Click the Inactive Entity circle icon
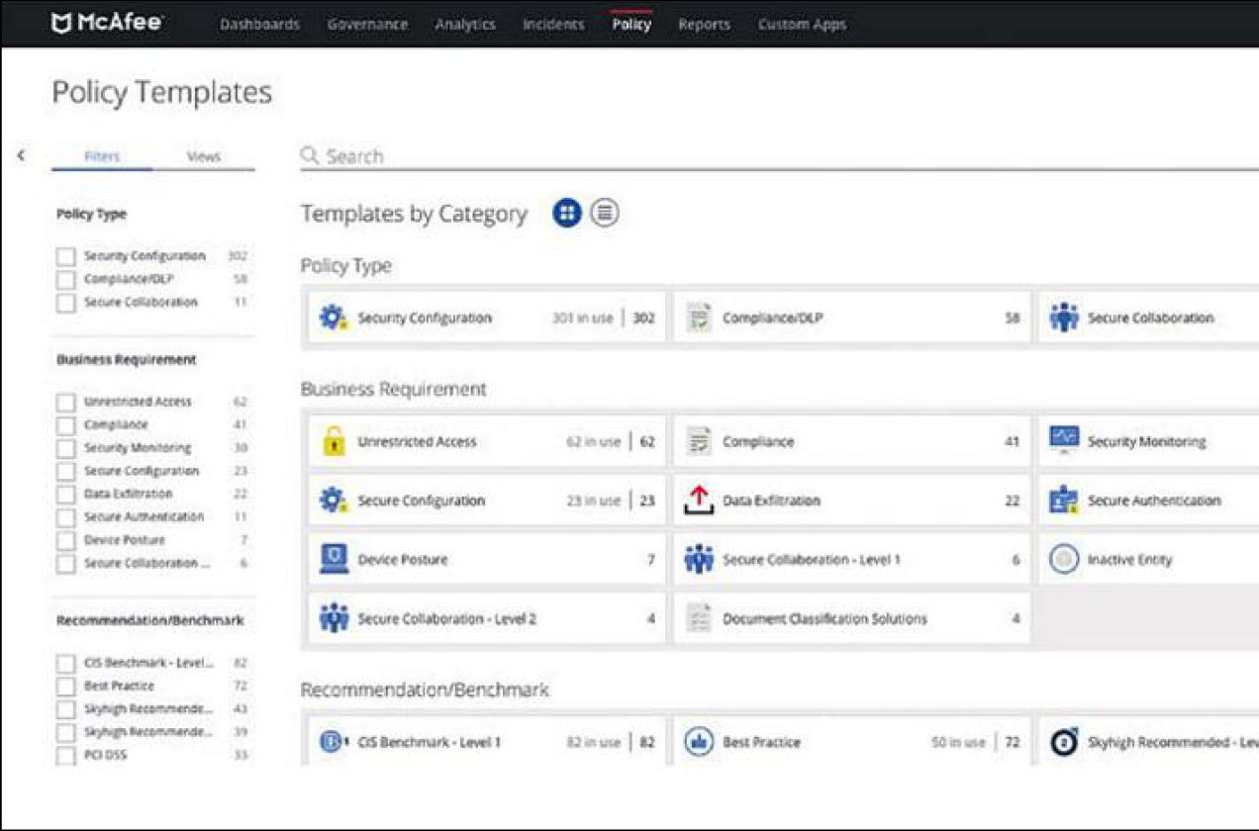The image size is (1259, 831). pyautogui.click(x=1064, y=559)
